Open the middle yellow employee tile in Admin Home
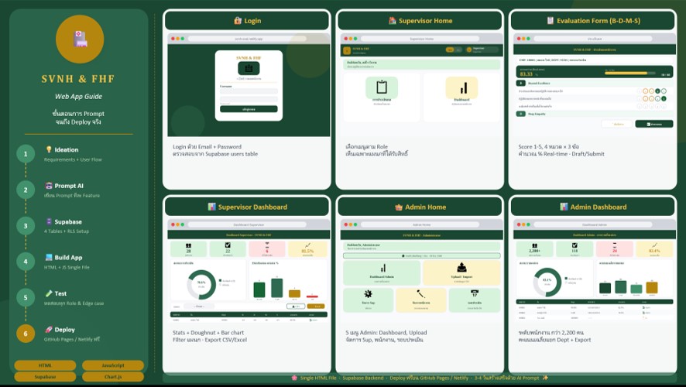This screenshot has height=387, width=686. point(421,300)
